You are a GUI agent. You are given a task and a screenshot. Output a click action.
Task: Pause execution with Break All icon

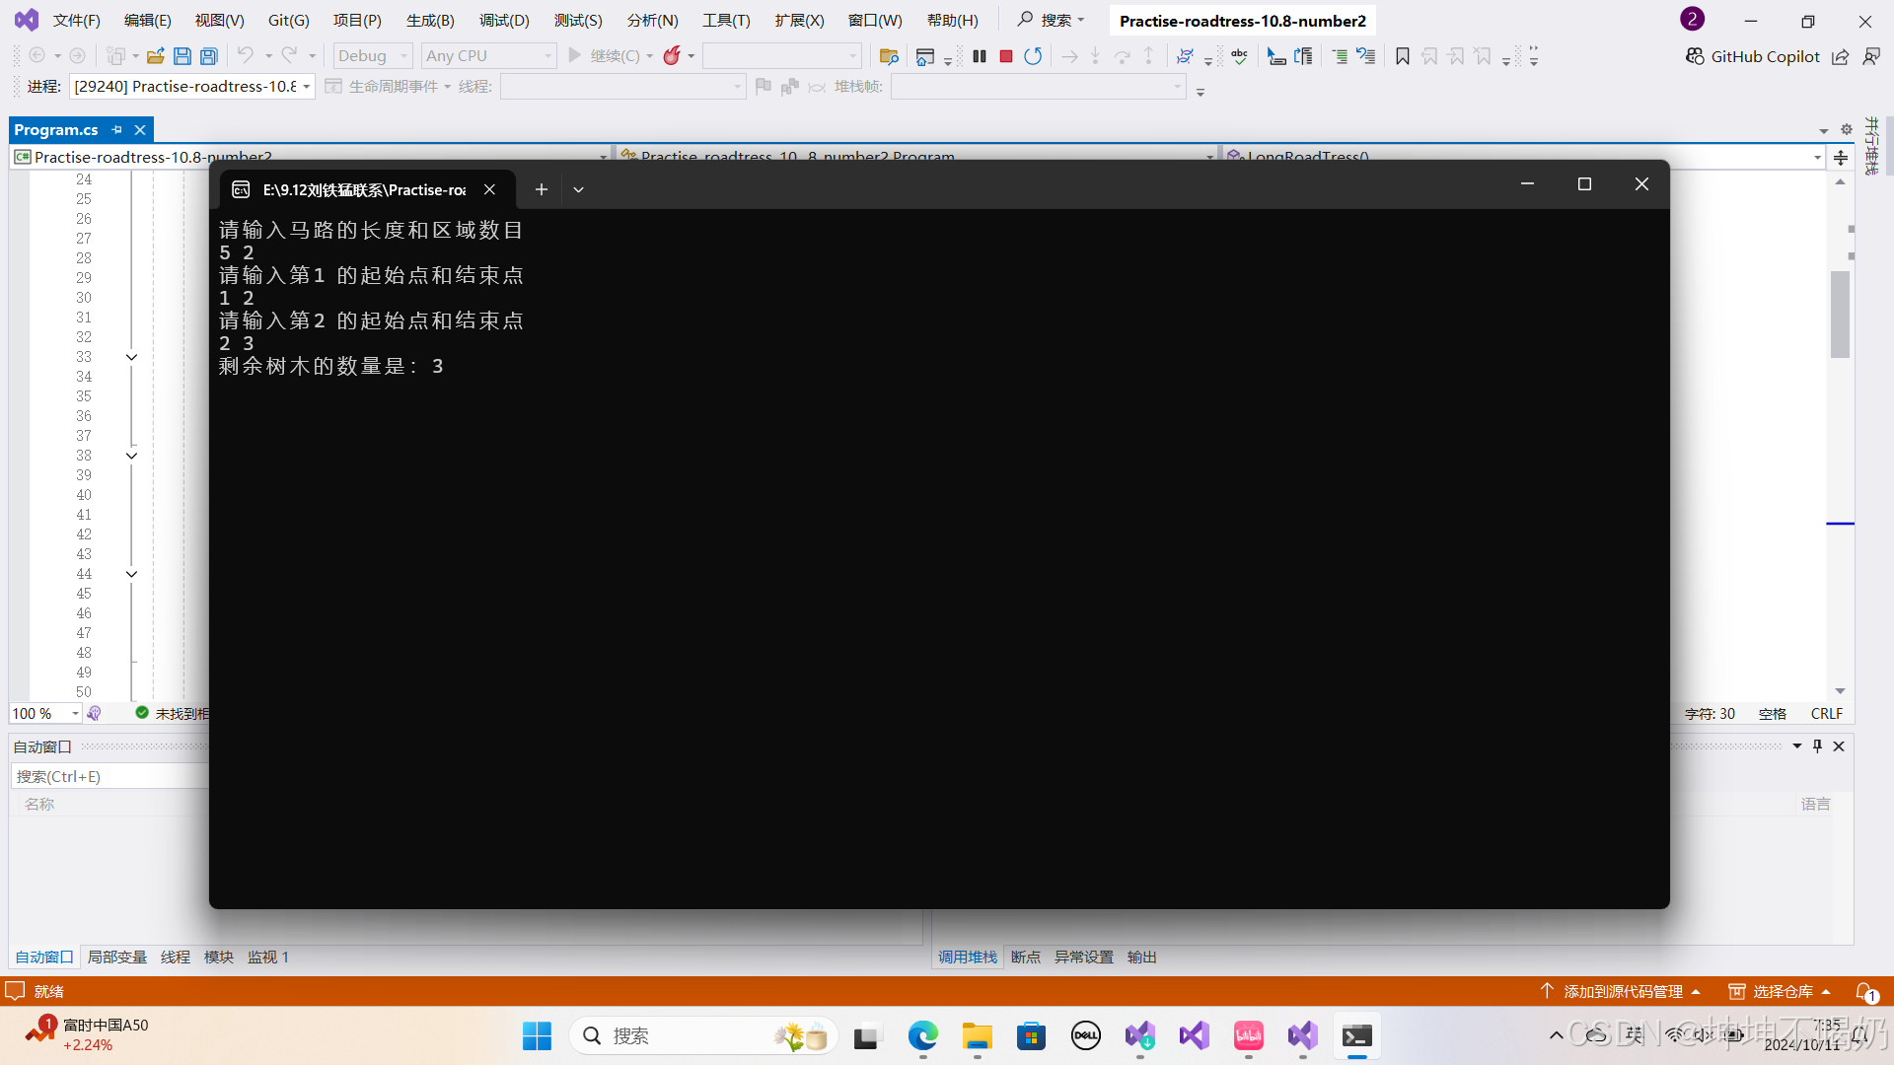980,56
